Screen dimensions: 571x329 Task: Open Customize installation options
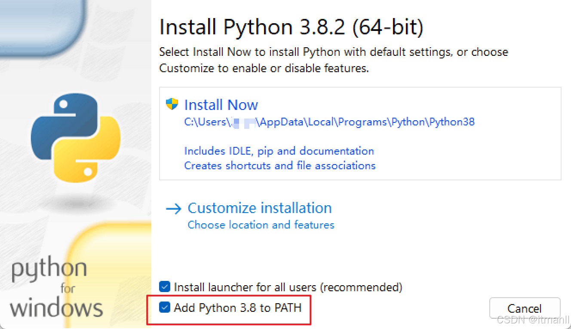(260, 208)
